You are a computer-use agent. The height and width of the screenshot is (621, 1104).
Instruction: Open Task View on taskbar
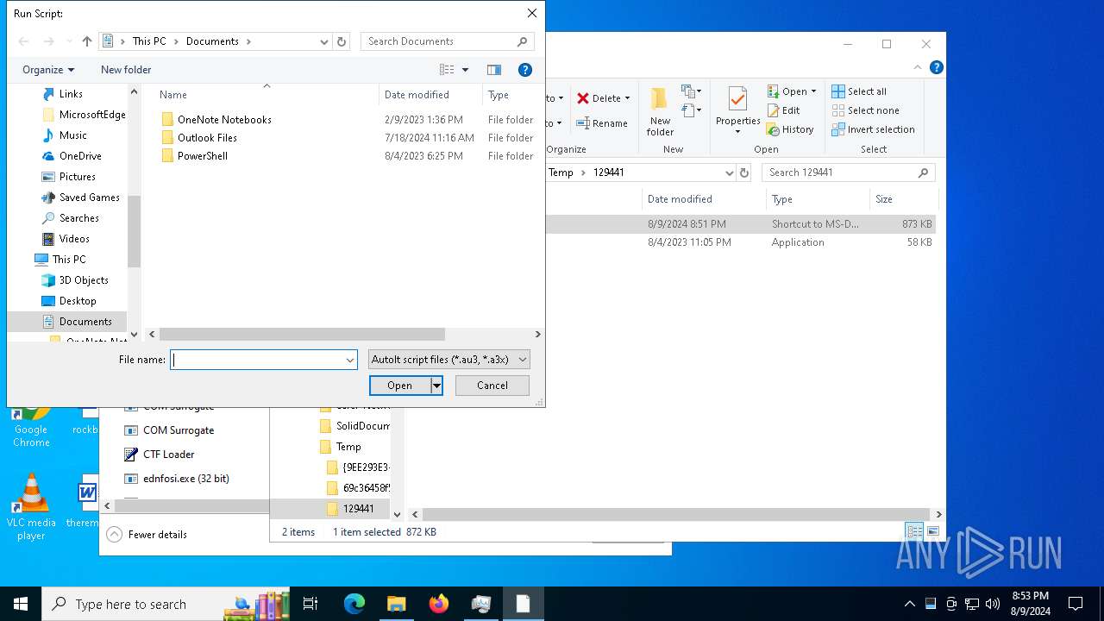310,604
